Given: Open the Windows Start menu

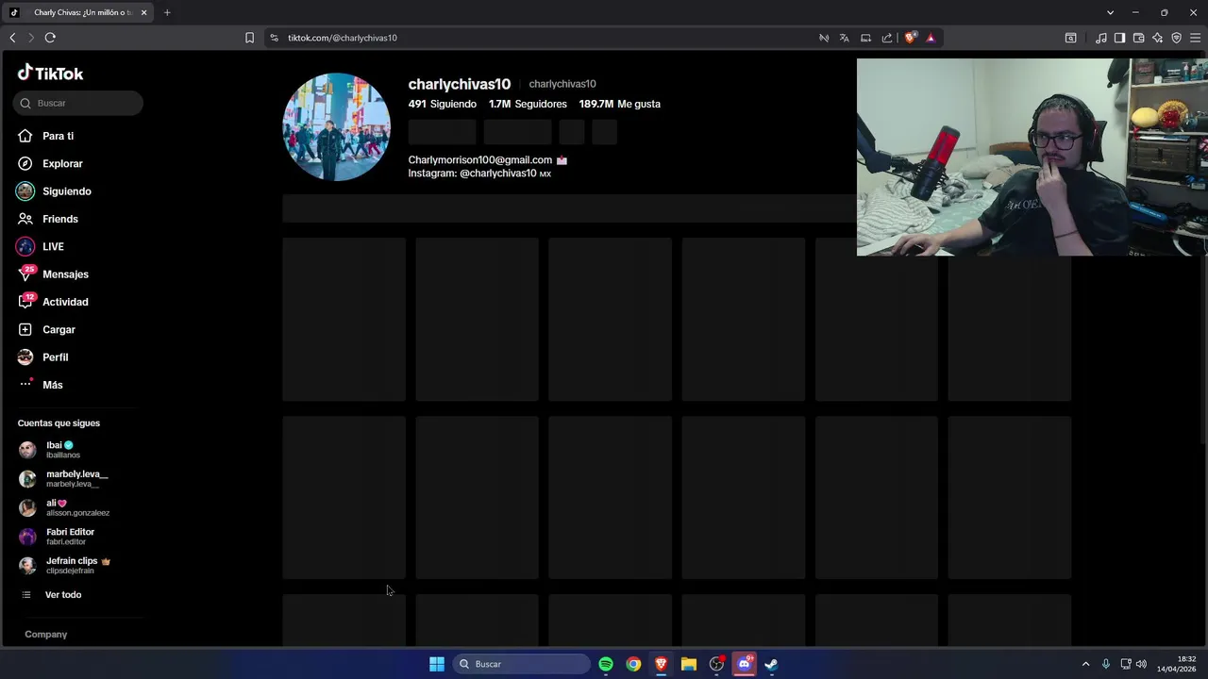Looking at the screenshot, I should [x=437, y=664].
